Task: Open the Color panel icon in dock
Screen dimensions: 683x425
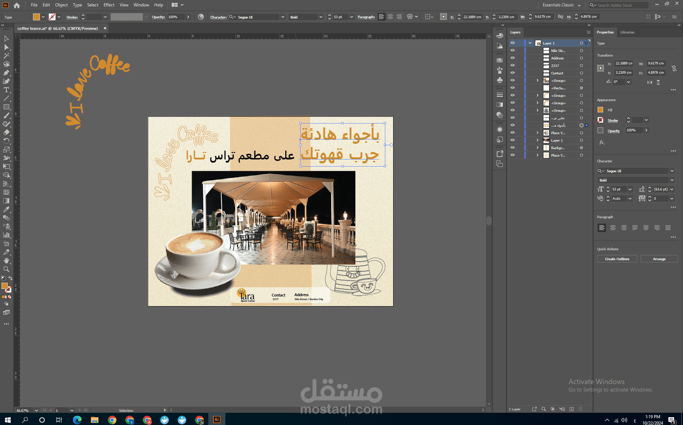Action: pyautogui.click(x=500, y=36)
